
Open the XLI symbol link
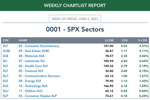point(5,61)
